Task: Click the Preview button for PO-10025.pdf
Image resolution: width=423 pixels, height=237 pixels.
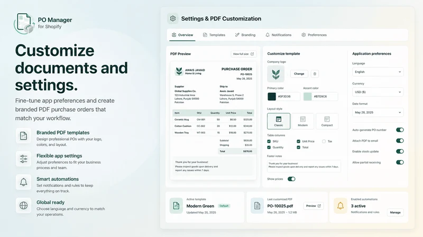Action: tap(313, 206)
